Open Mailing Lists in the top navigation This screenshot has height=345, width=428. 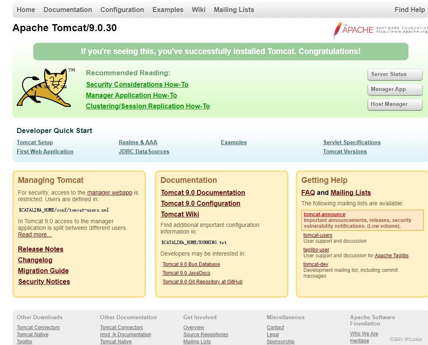(x=234, y=10)
